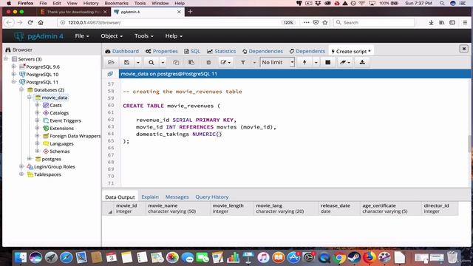Image resolution: width=473 pixels, height=266 pixels.
Task: Open the Find options dropdown arrow
Action: coord(163,62)
